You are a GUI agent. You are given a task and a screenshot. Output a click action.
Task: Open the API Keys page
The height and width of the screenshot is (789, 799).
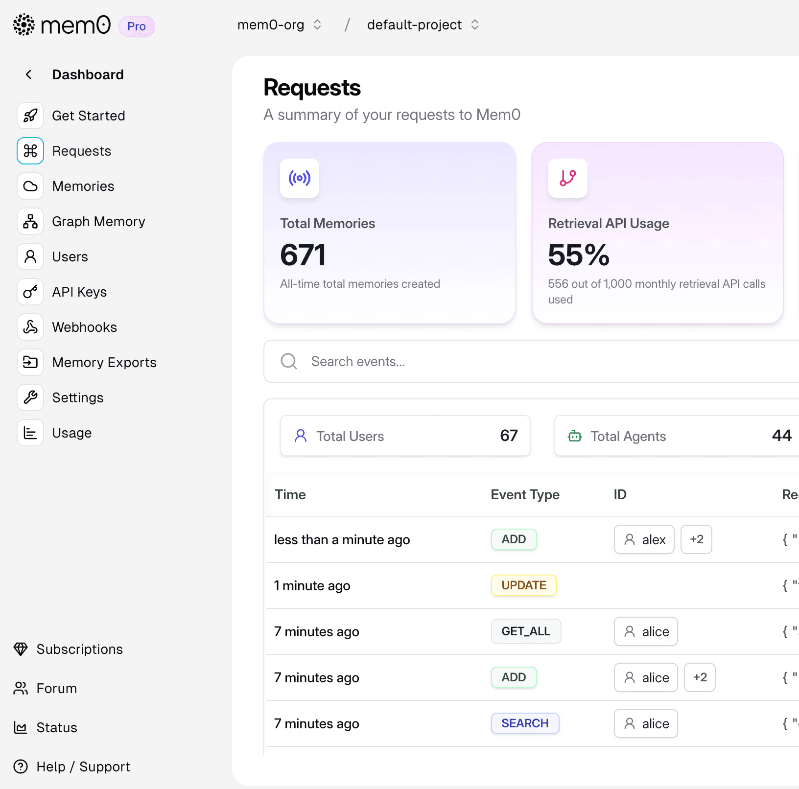click(79, 292)
